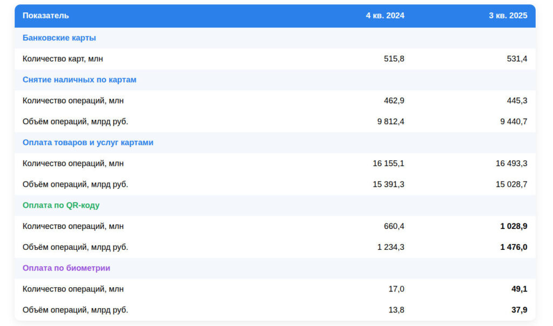Click the cell showing 531,4
Image resolution: width=553 pixels, height=326 pixels.
(x=517, y=59)
